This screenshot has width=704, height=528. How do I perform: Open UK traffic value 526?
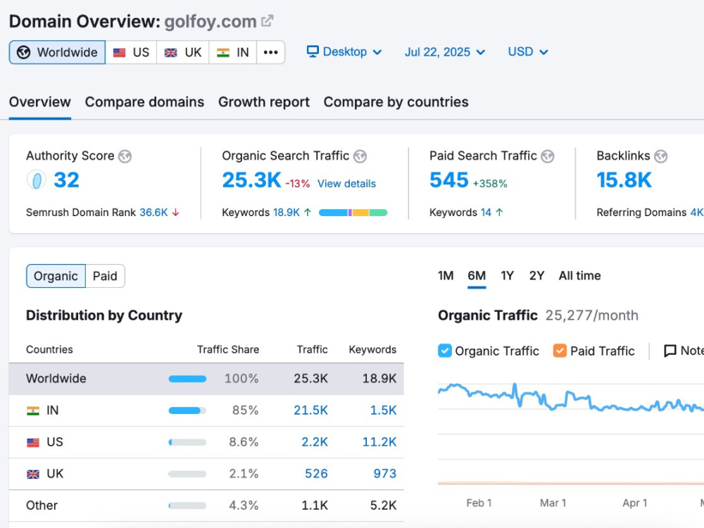(317, 474)
